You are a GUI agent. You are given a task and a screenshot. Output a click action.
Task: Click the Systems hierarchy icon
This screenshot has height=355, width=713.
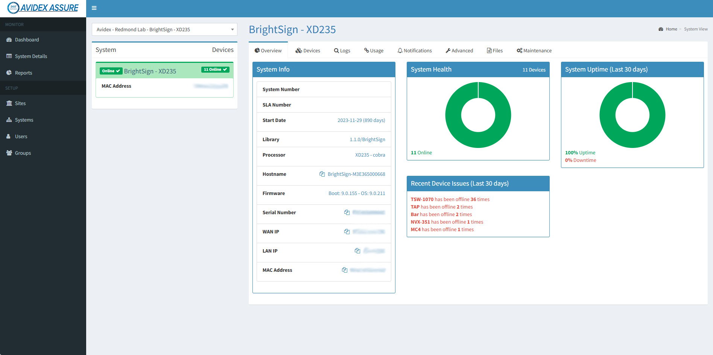point(9,120)
